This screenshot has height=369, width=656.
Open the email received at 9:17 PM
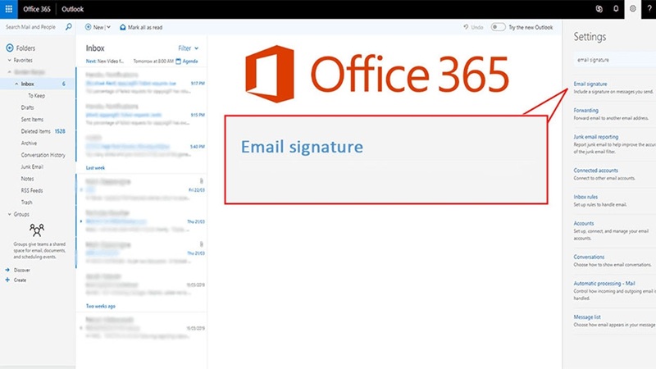pos(142,83)
